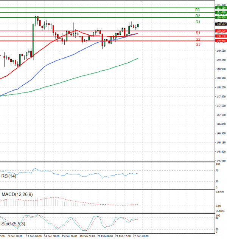Click the 9 Feb 20:00 time label
This screenshot has height=239, width=227.
click(x=15, y=236)
